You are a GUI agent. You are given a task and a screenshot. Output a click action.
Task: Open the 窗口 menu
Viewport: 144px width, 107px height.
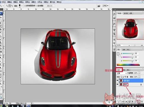[x=52, y=2]
